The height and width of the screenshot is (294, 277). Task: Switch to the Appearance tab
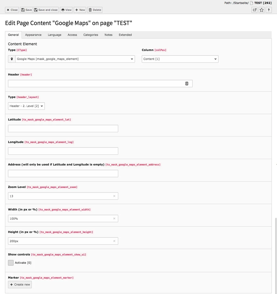tap(33, 35)
